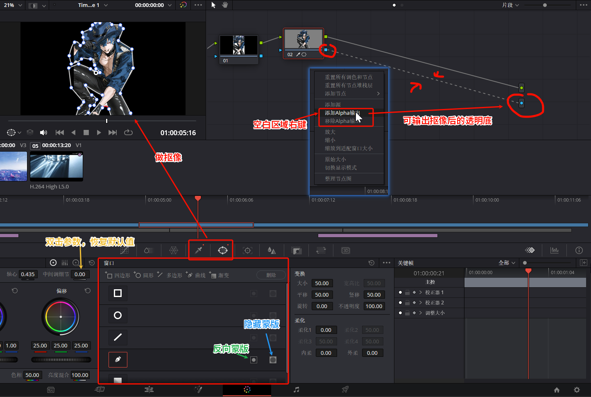Open the Curves palette

(x=125, y=250)
